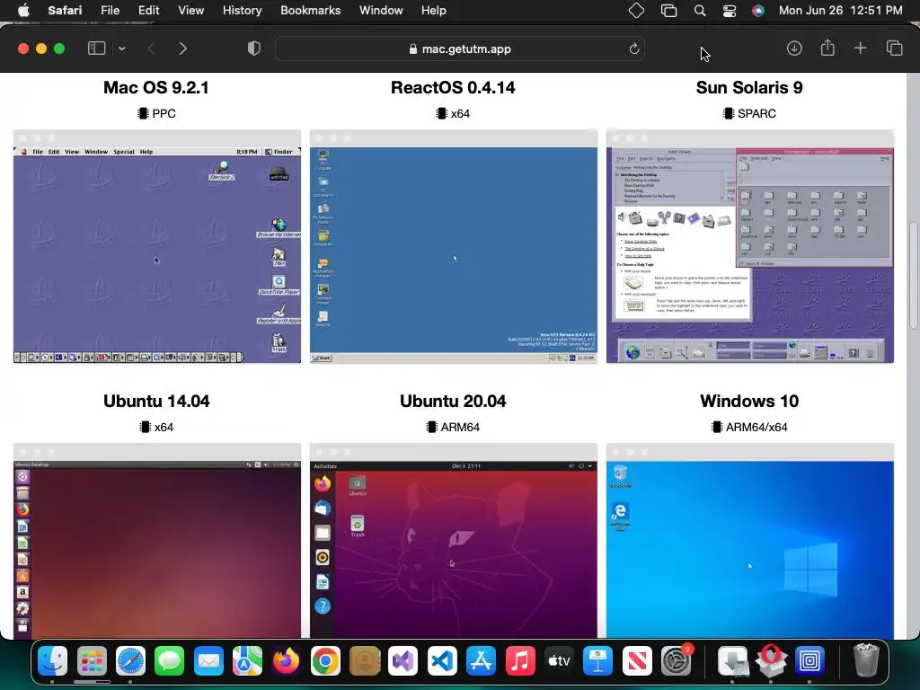Open Firefox from the Dock
The height and width of the screenshot is (690, 920).
pos(287,661)
